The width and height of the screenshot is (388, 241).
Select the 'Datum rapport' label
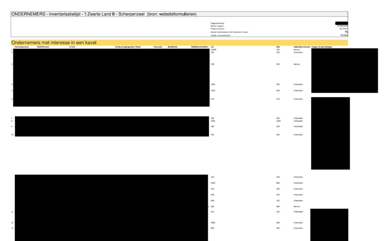click(217, 26)
